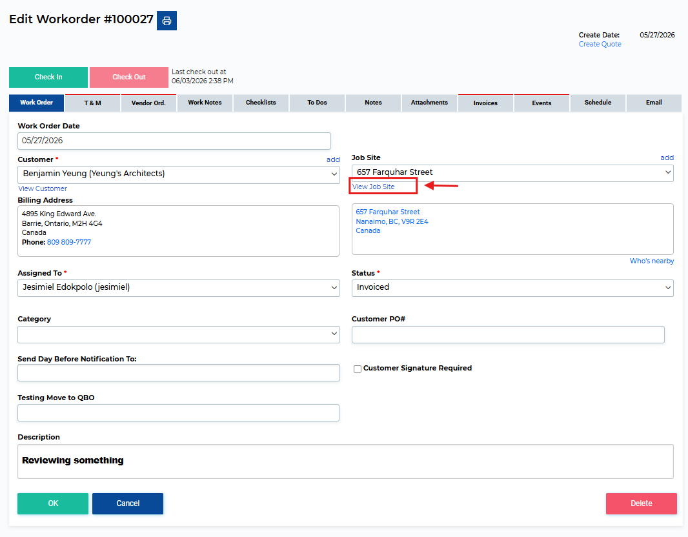Click the Customer PO# input field
The image size is (688, 537).
[x=508, y=334]
